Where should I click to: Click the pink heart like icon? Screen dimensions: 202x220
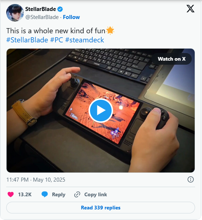coord(11,194)
